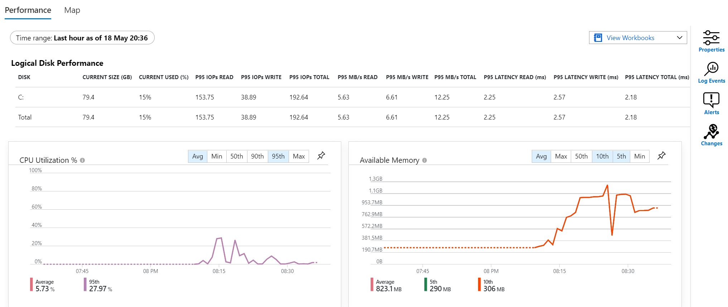This screenshot has width=728, height=307.
Task: Toggle Min on Available Memory chart
Action: coord(640,156)
